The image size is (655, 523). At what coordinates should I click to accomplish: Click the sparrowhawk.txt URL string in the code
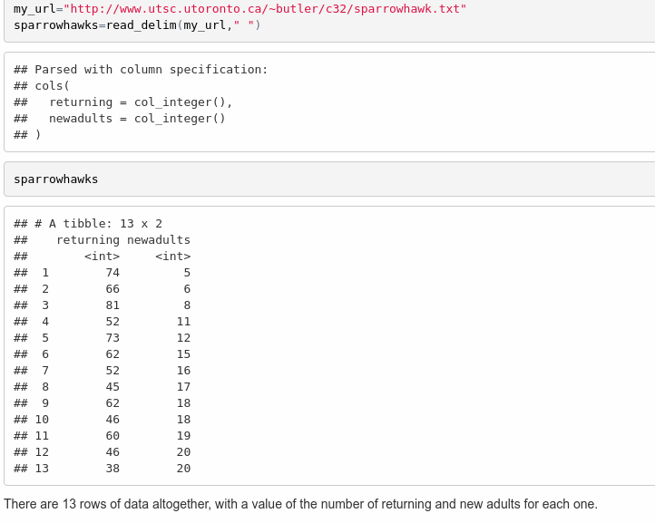click(x=265, y=8)
